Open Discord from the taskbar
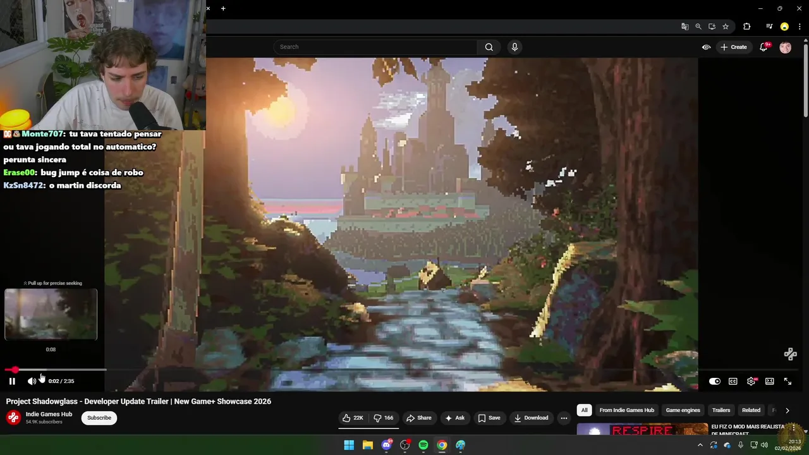 coord(386,445)
